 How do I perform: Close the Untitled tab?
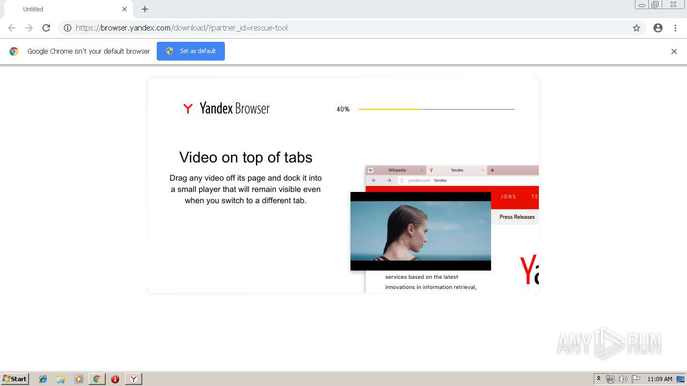pyautogui.click(x=125, y=9)
